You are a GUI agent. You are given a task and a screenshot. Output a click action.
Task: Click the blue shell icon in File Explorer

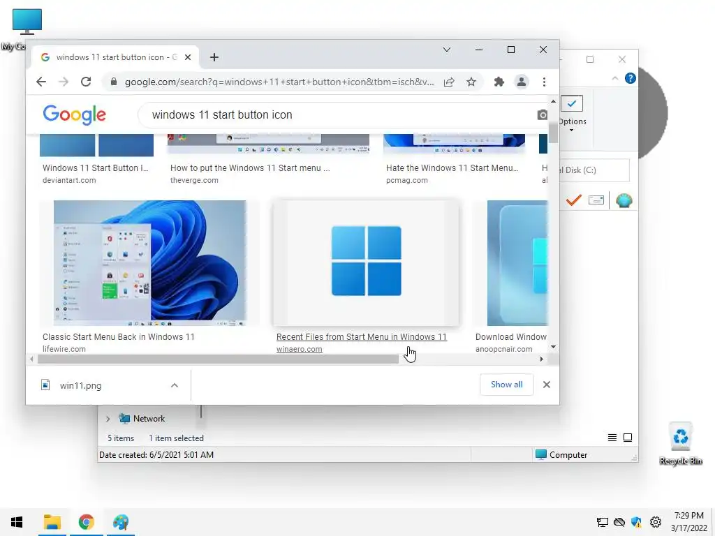[624, 200]
